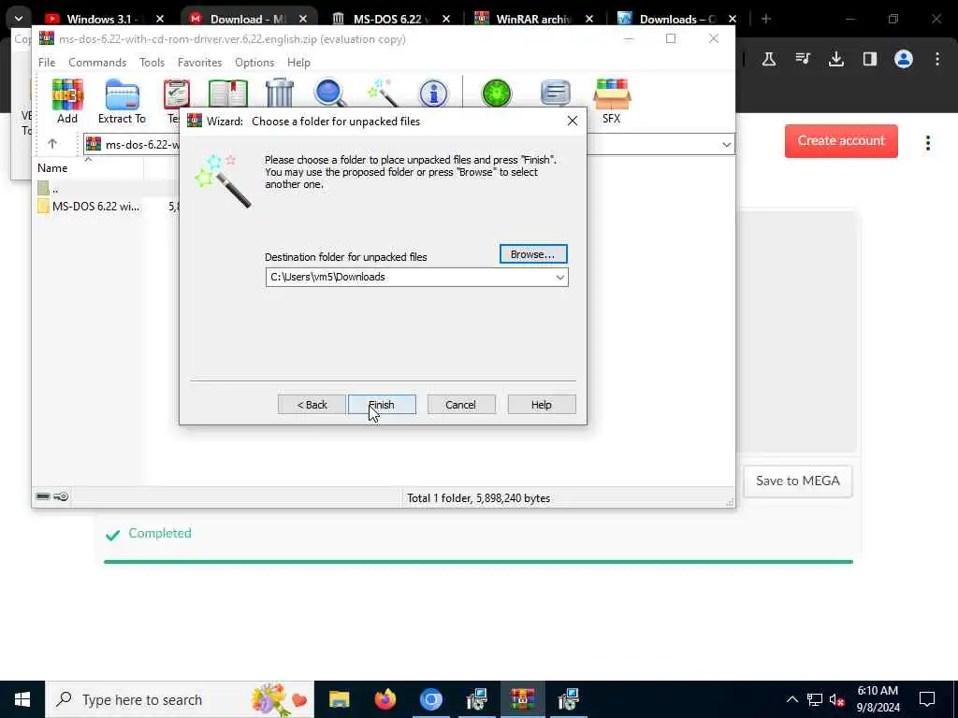Viewport: 958px width, 718px height.
Task: Launch Firefox from the taskbar
Action: click(385, 699)
